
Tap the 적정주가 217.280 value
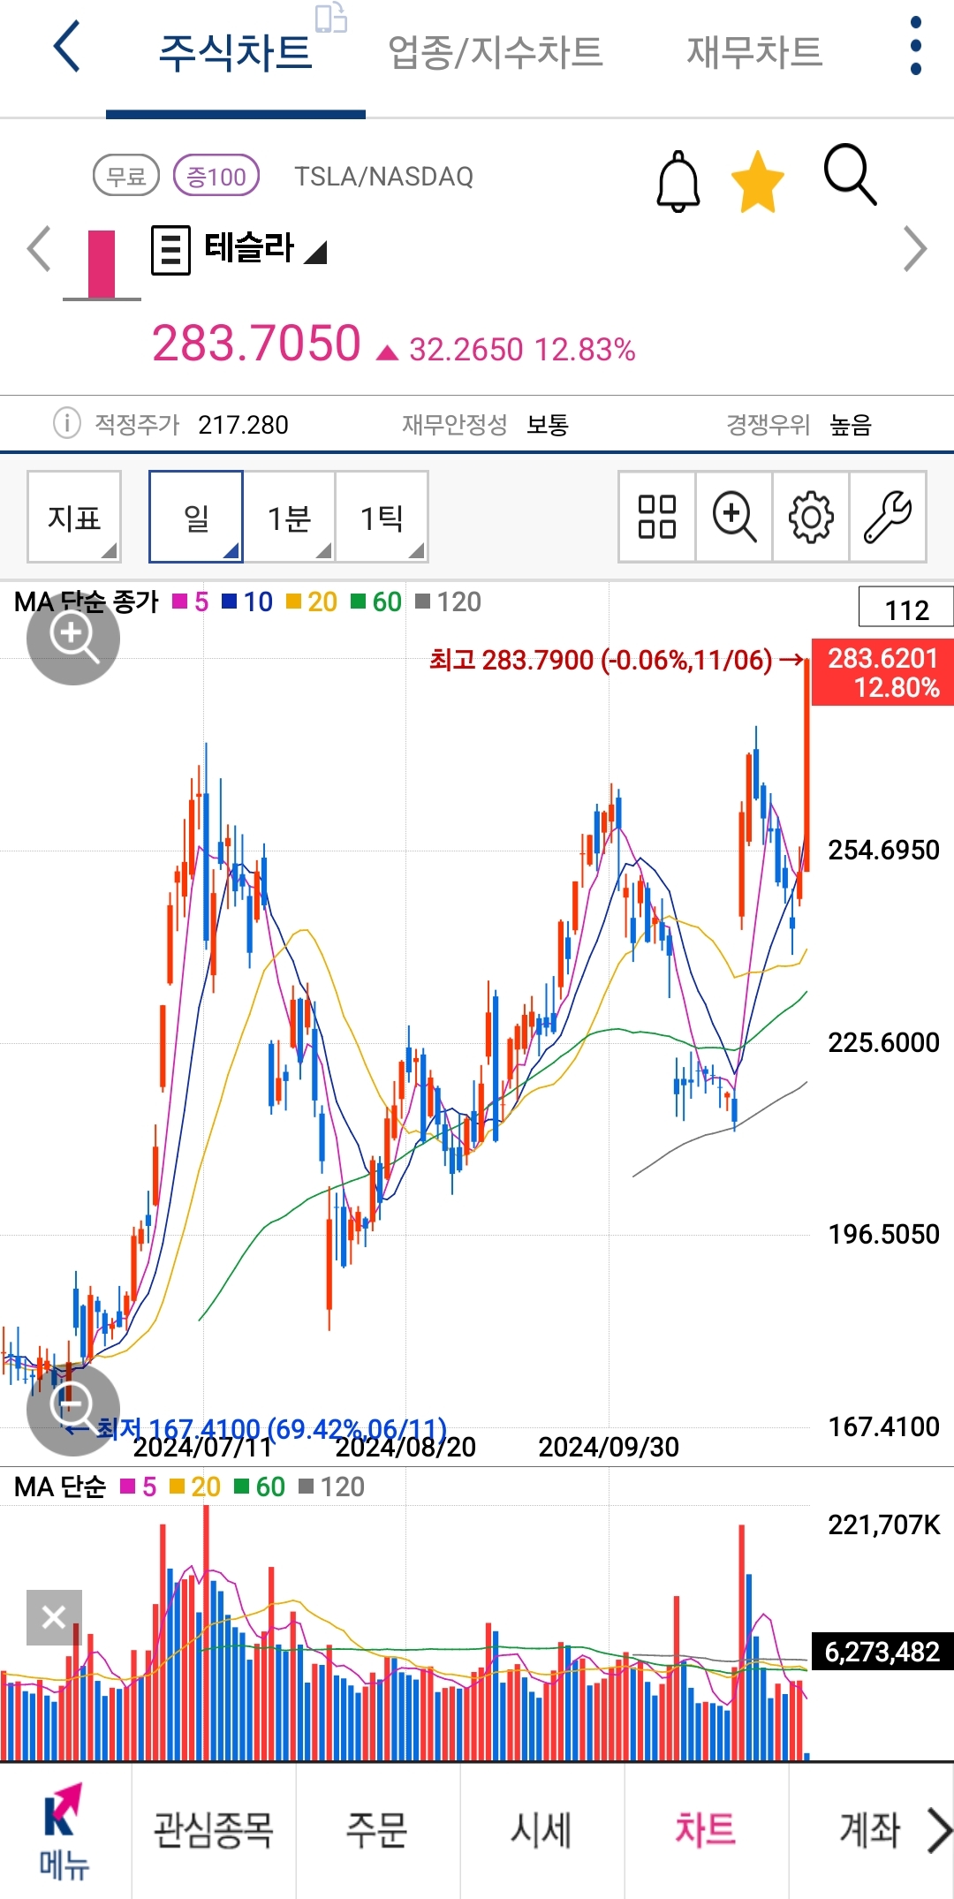243,425
